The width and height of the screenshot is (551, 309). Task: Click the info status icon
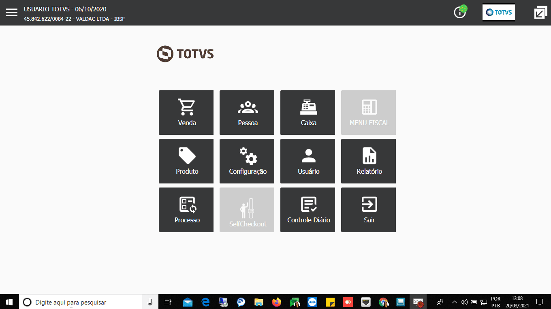pyautogui.click(x=460, y=12)
